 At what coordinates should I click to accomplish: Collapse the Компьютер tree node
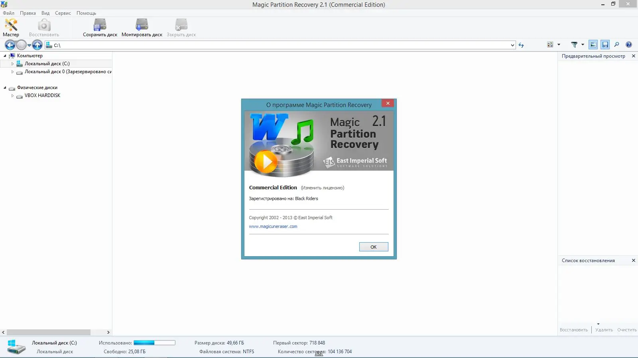click(5, 56)
